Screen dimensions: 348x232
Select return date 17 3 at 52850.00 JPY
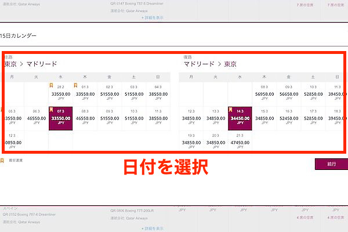[313, 118]
